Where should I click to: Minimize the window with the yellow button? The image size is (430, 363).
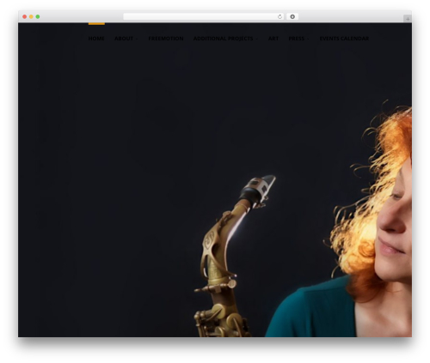[x=31, y=16]
